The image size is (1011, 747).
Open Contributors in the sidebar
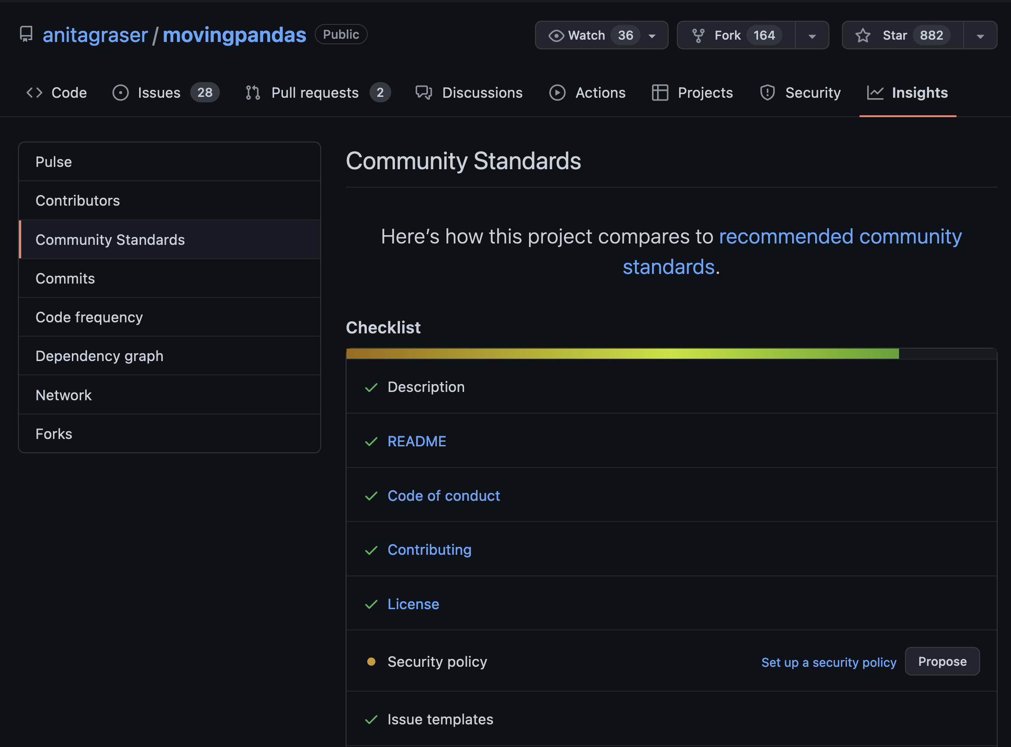[x=170, y=201]
